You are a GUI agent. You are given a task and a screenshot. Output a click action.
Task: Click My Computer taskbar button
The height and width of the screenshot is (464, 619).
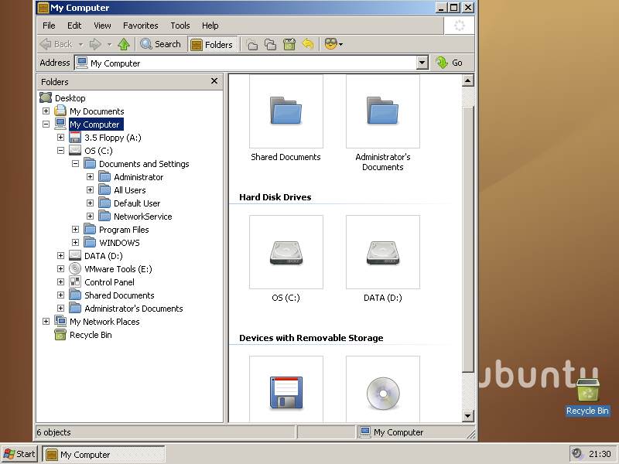[x=104, y=455]
